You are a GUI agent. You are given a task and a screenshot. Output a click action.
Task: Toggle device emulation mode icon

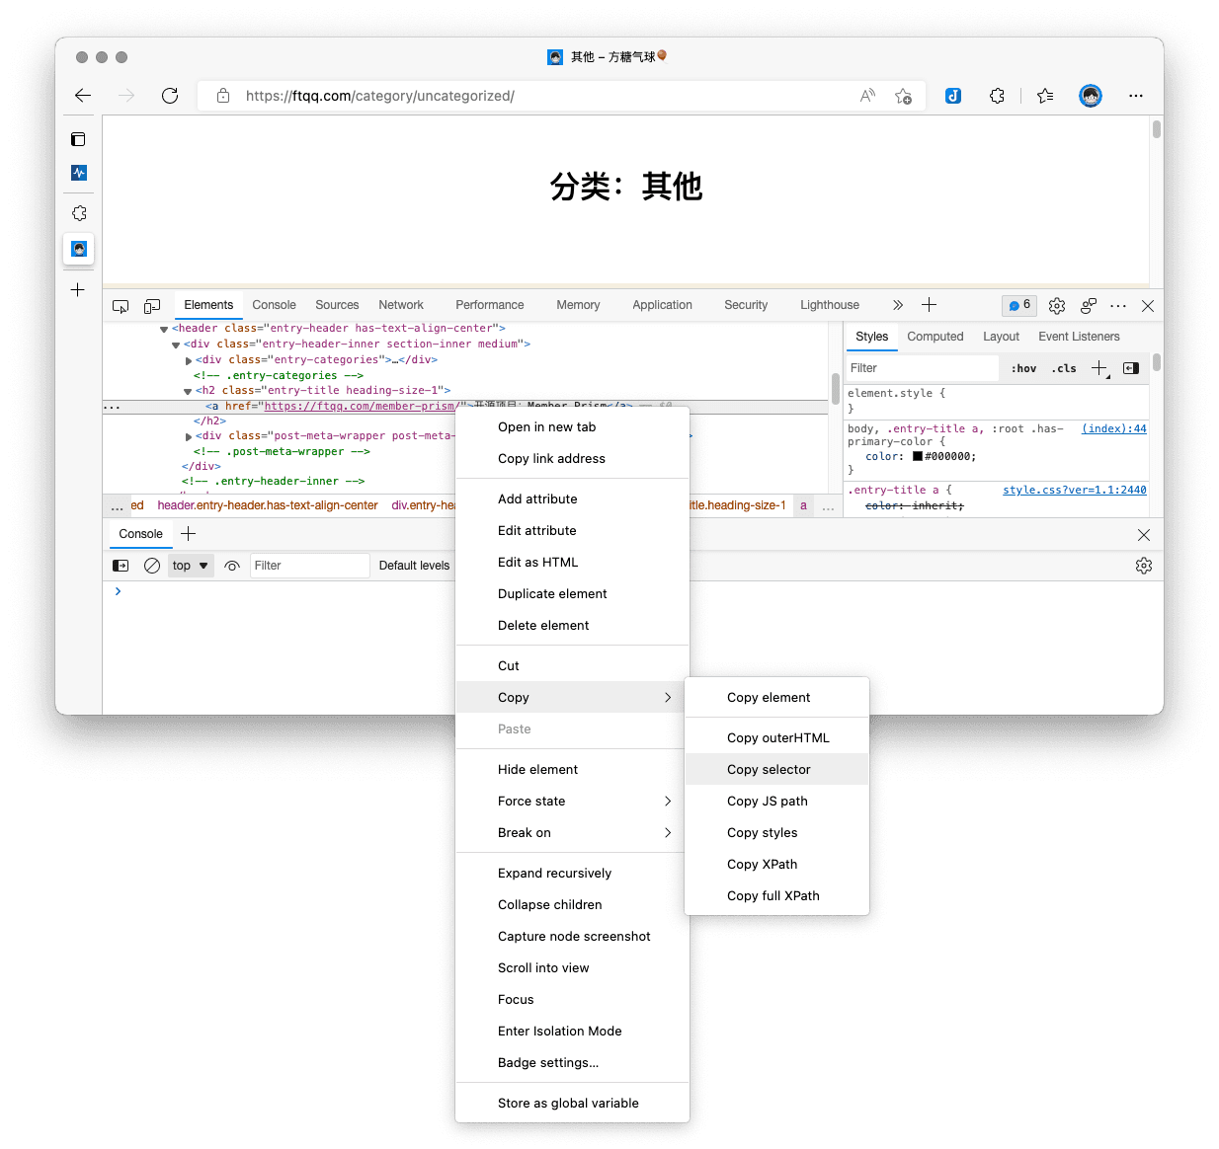coord(152,306)
